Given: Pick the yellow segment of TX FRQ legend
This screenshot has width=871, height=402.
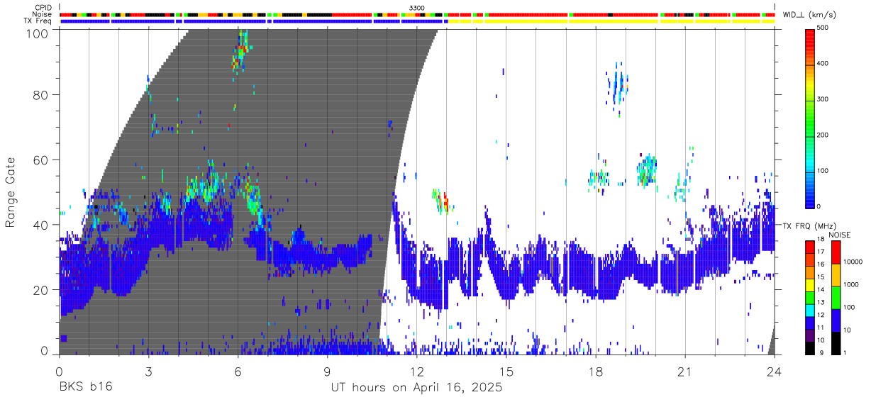Looking at the screenshot, I should (809, 284).
